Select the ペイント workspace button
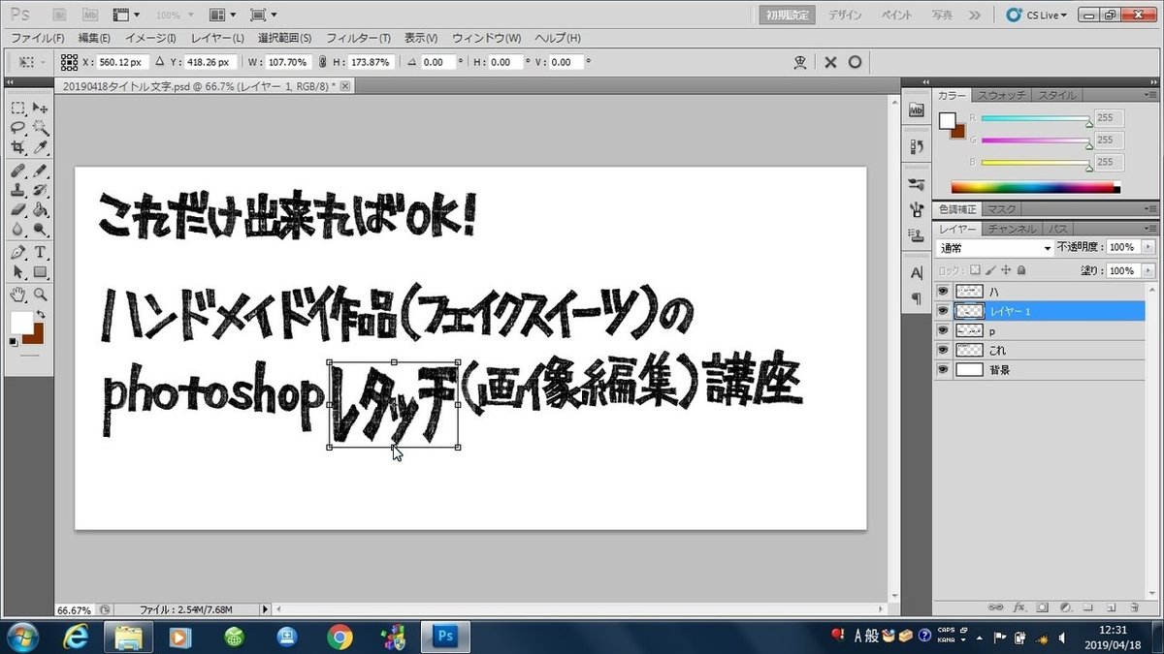This screenshot has width=1164, height=654. click(897, 15)
